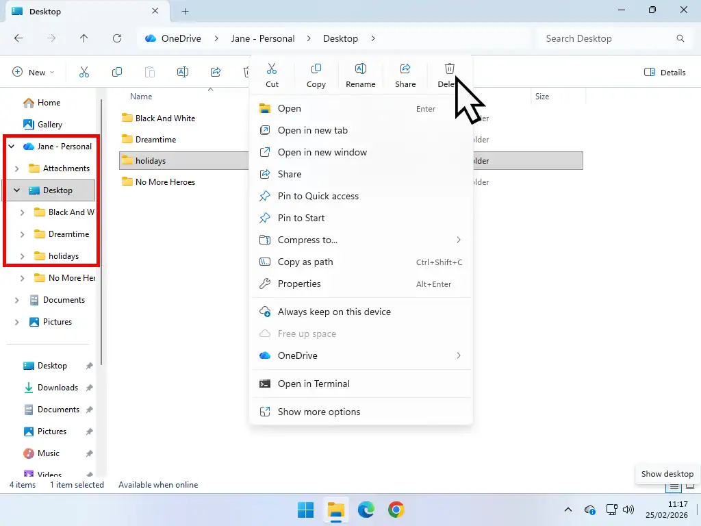Toggle Always keep on this device
The image size is (701, 526).
pos(333,312)
